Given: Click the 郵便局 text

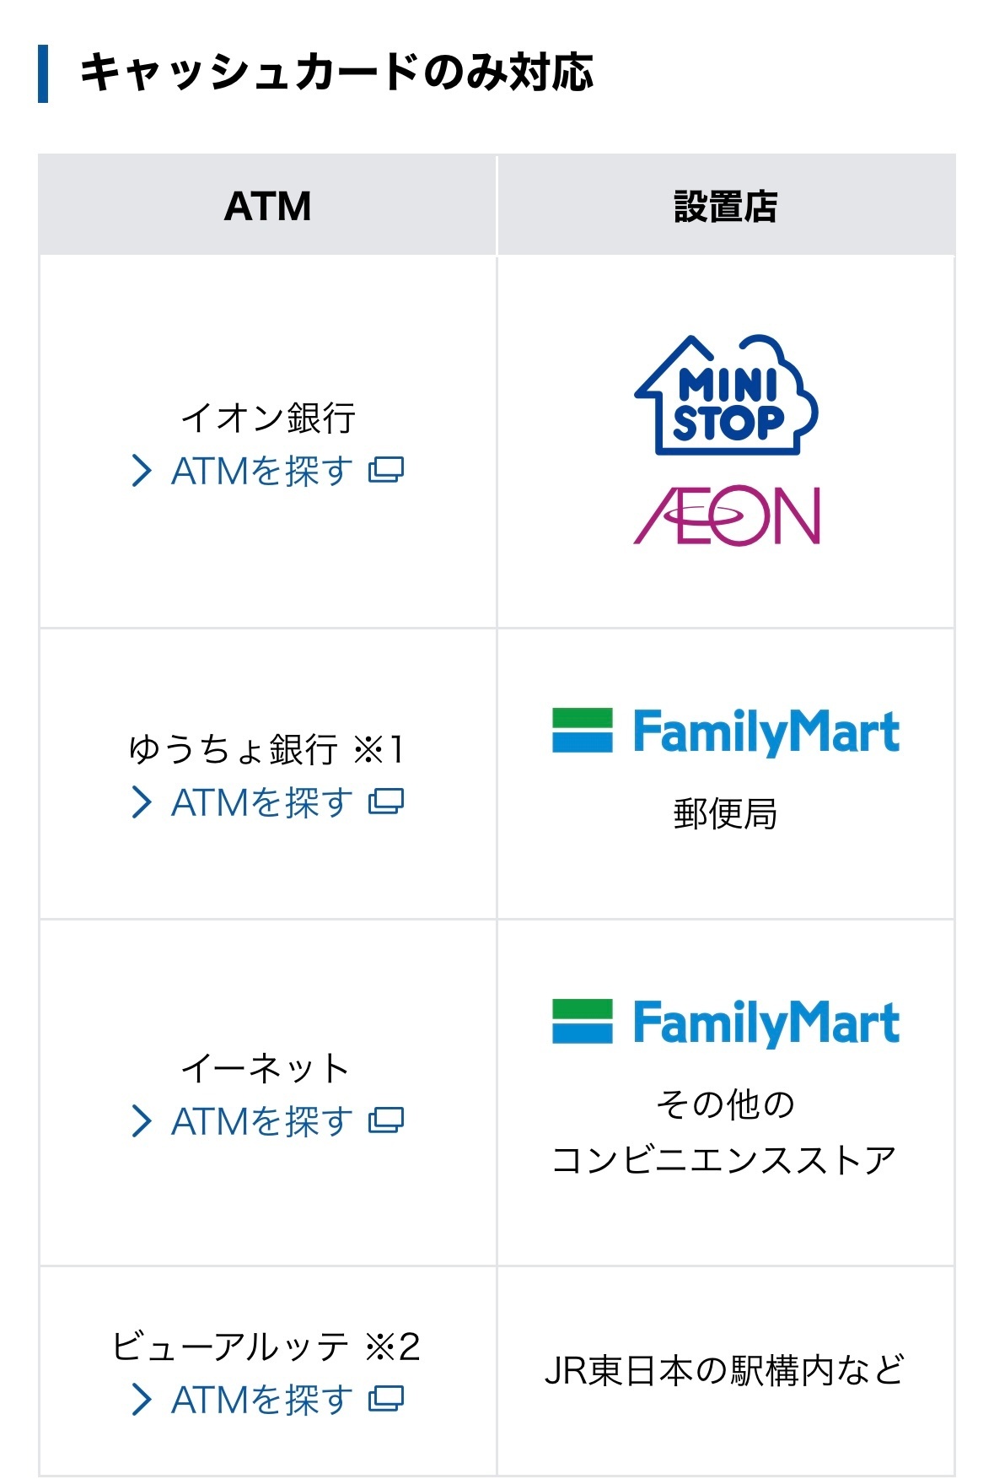Looking at the screenshot, I should click(x=725, y=814).
